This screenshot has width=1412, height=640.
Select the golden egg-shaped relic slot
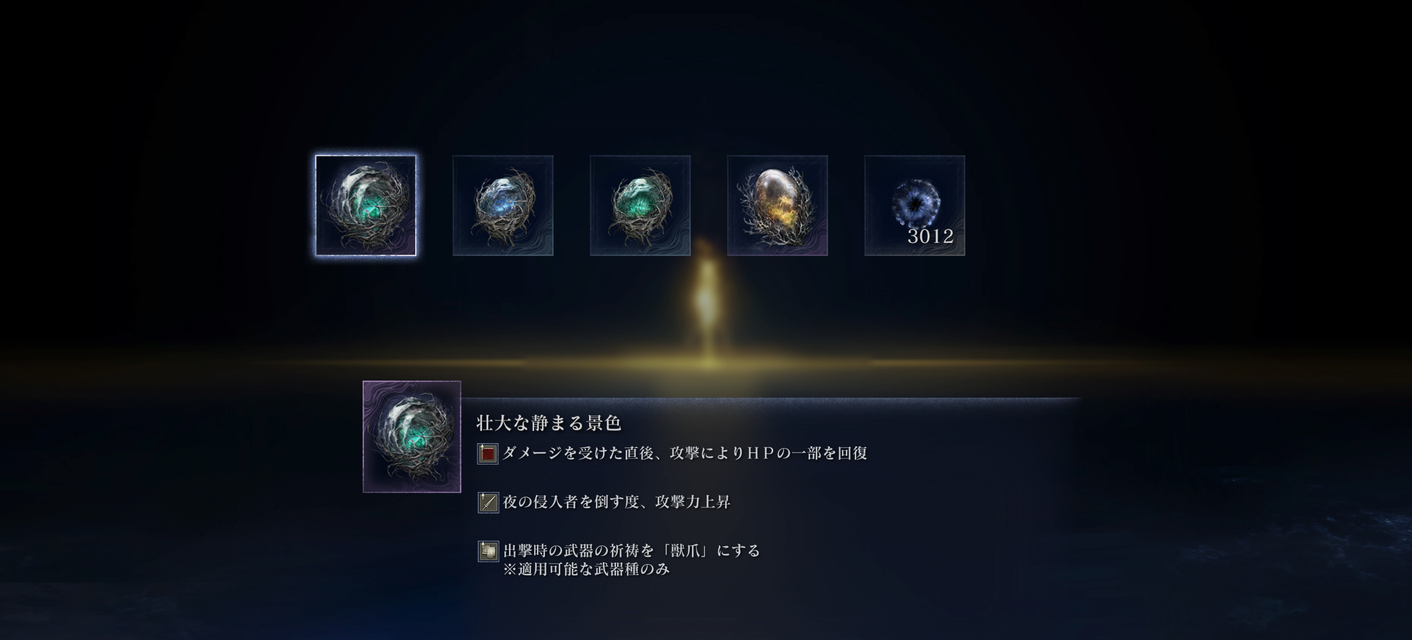778,206
